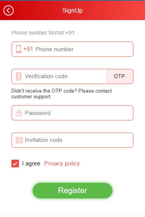Click the contact customer support message
The height and width of the screenshot is (217, 145).
[61, 94]
